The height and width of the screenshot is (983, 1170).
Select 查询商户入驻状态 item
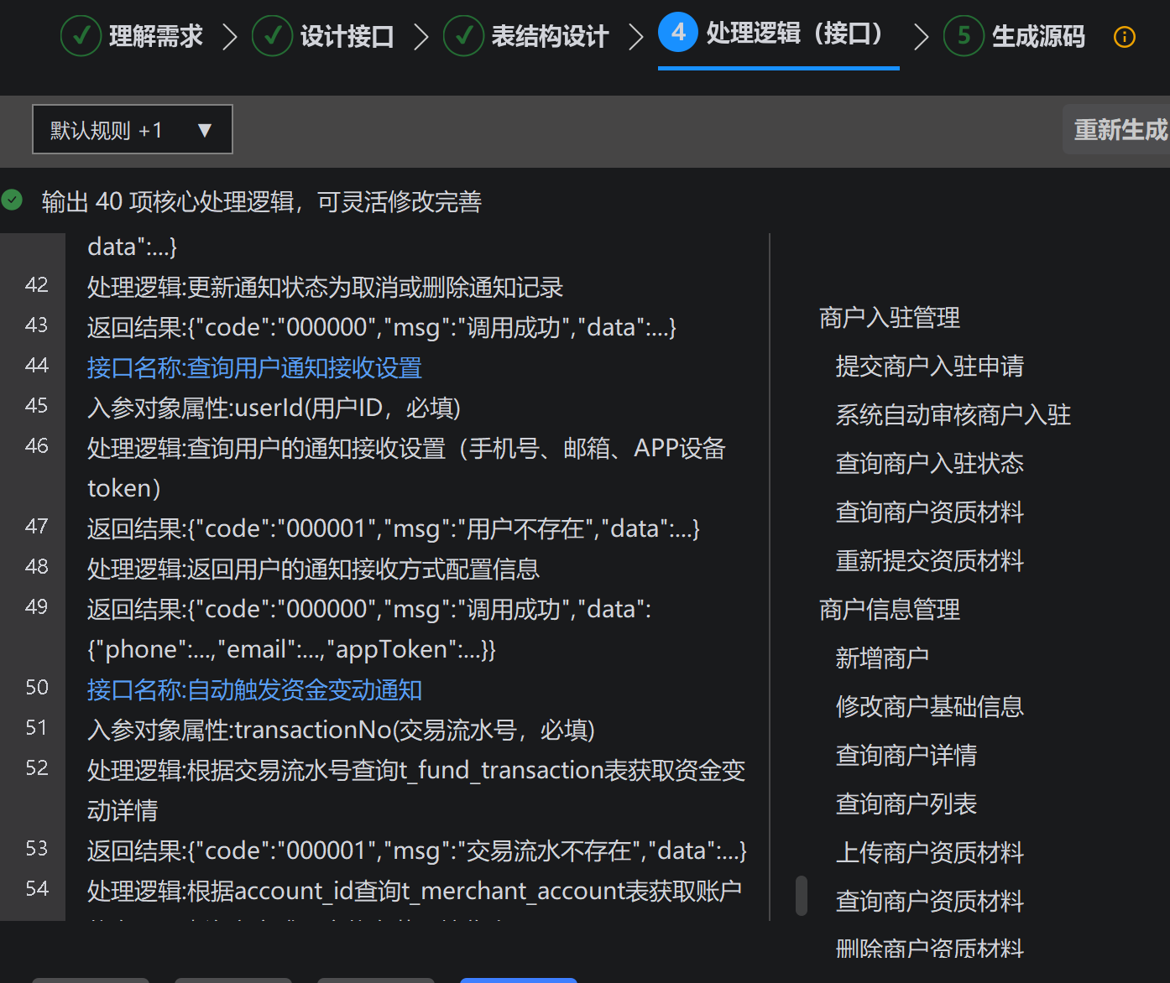(x=930, y=464)
